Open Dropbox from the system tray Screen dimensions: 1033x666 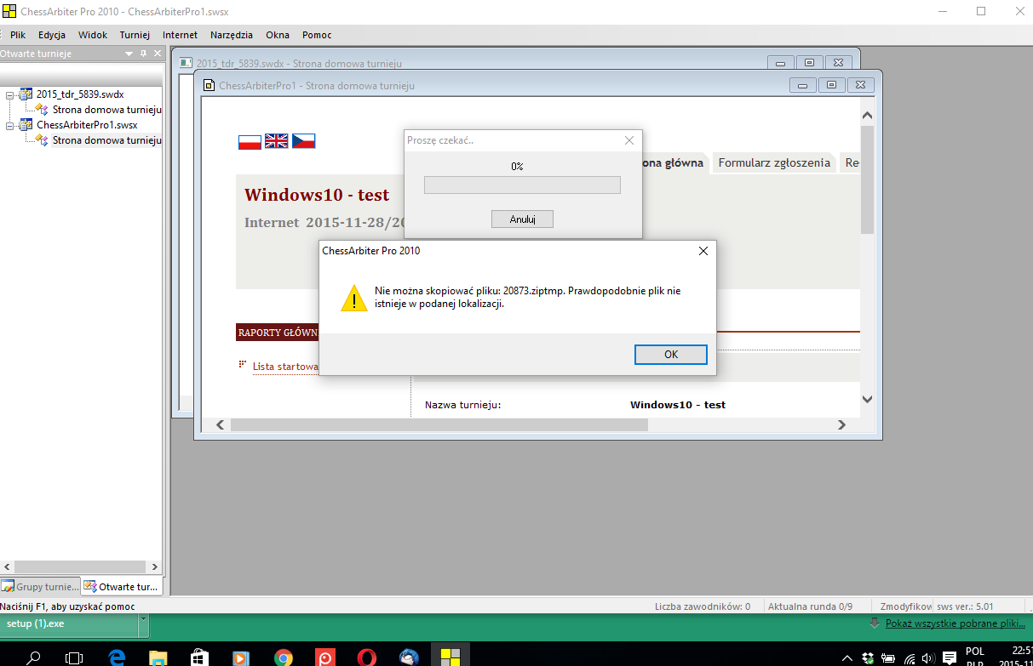pyautogui.click(x=869, y=657)
